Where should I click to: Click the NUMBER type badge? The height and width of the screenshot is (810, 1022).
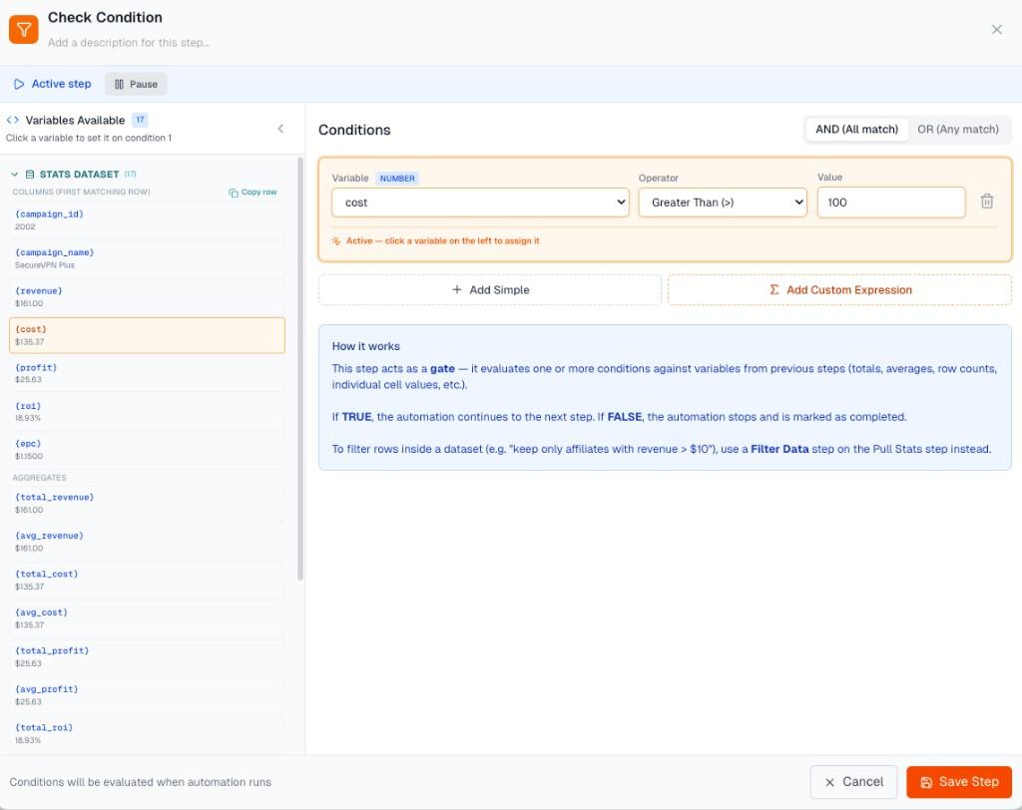[x=397, y=179]
